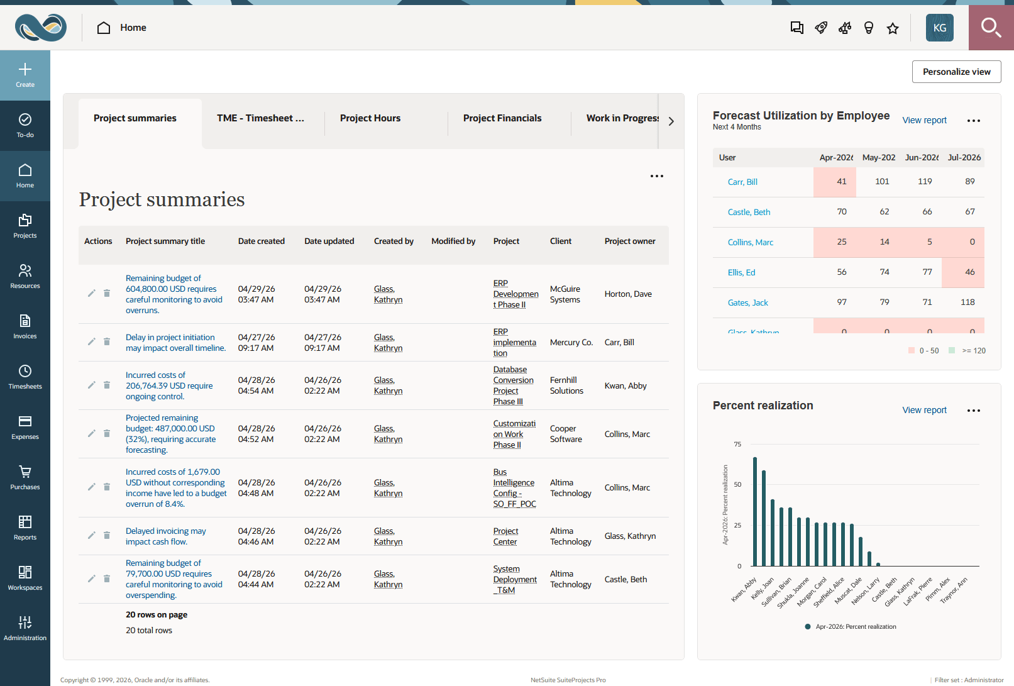Edit the Incurred costs 206,764.39 summary
1014x686 pixels.
point(91,385)
